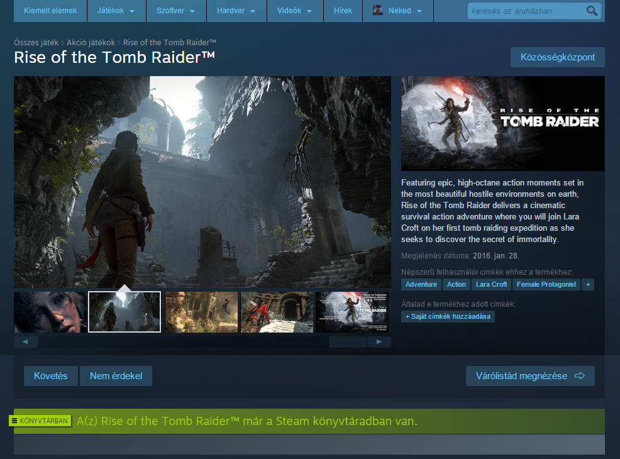Click the Rise of the Tomb Raider breadcrumb

point(169,42)
